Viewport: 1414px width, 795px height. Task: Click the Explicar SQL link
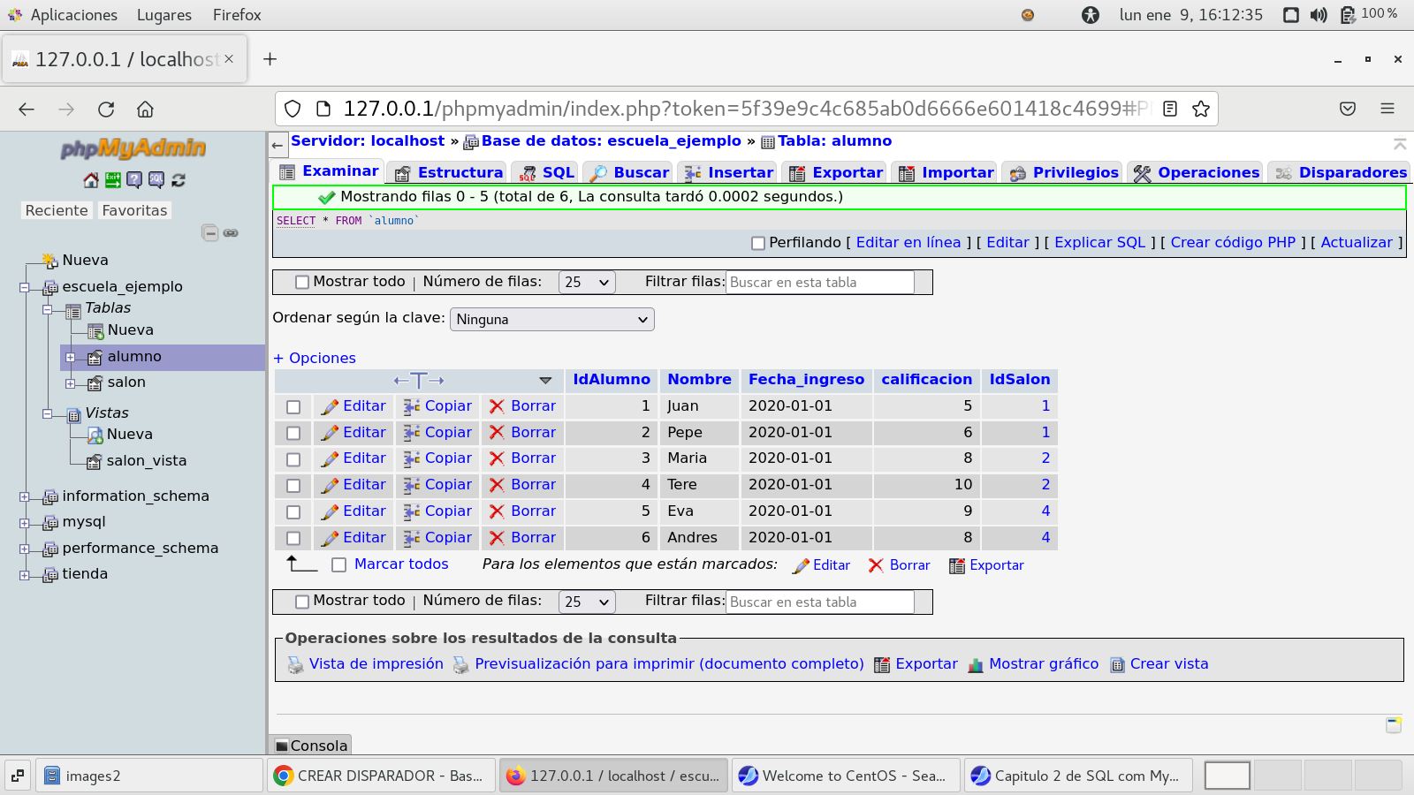click(x=1099, y=243)
